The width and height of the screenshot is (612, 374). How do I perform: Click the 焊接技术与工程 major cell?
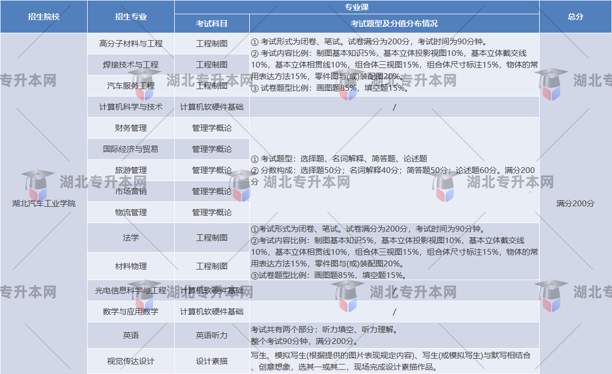click(x=131, y=65)
